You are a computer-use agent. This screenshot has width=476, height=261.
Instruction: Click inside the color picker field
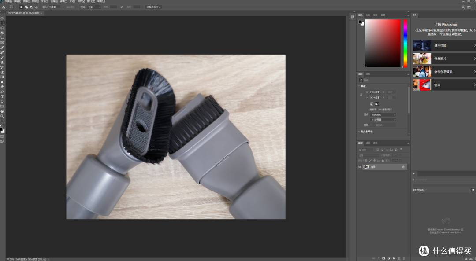[383, 43]
